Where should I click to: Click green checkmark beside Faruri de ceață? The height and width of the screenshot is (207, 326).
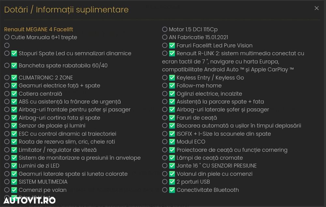click(172, 118)
